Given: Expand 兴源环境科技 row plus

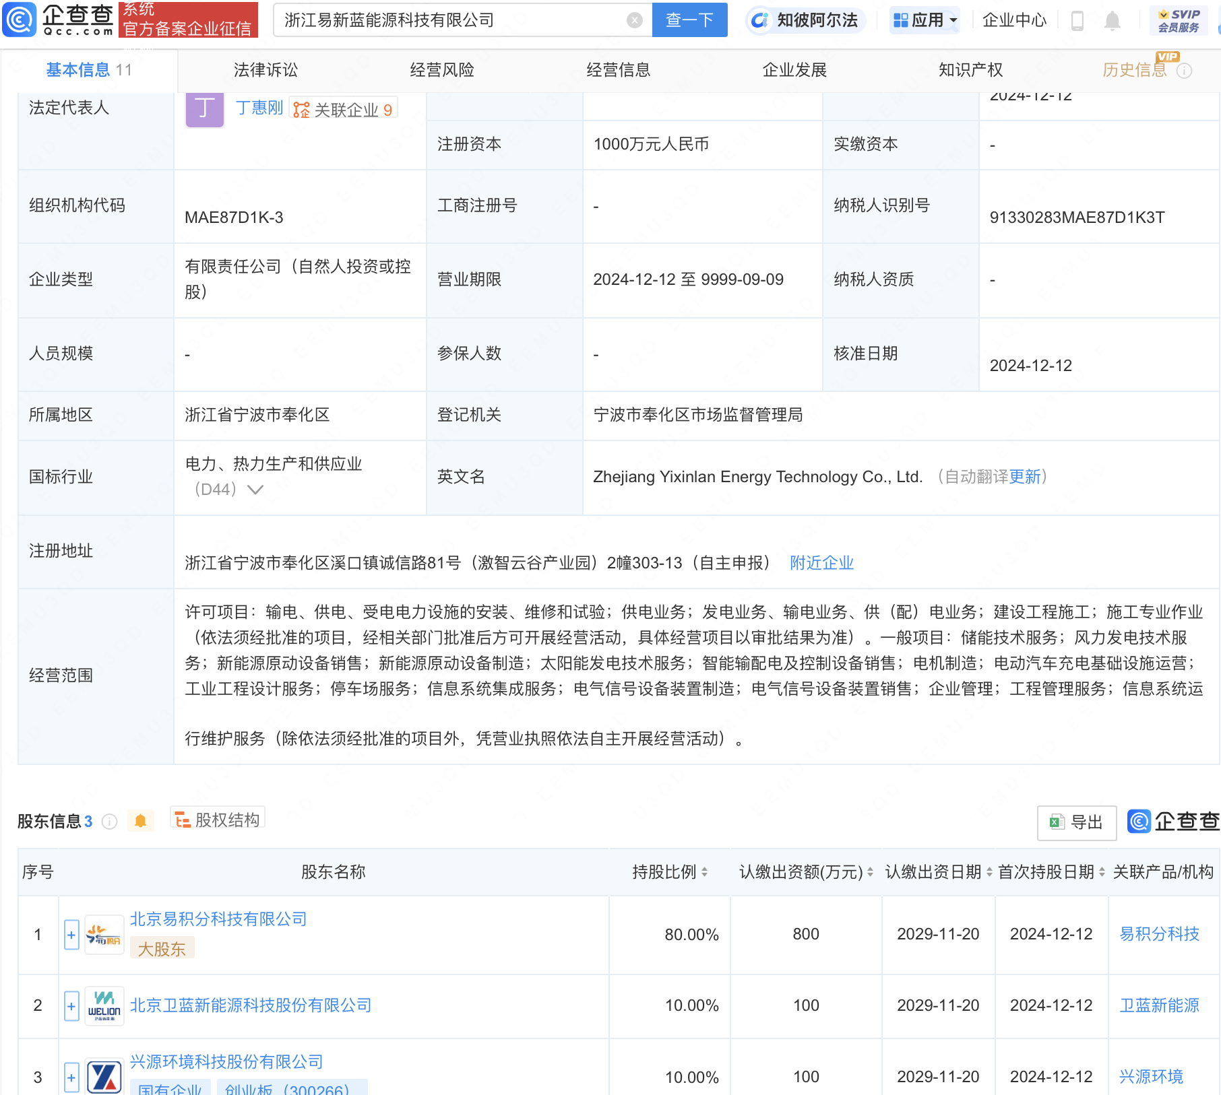Looking at the screenshot, I should (x=71, y=1077).
